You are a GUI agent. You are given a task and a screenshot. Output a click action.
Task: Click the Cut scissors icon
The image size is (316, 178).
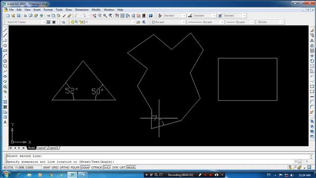48,15
